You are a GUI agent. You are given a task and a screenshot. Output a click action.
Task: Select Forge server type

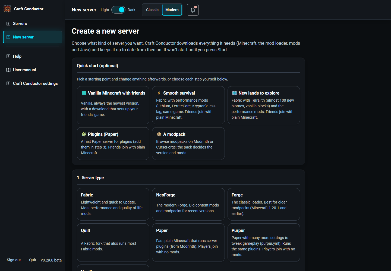click(264, 204)
